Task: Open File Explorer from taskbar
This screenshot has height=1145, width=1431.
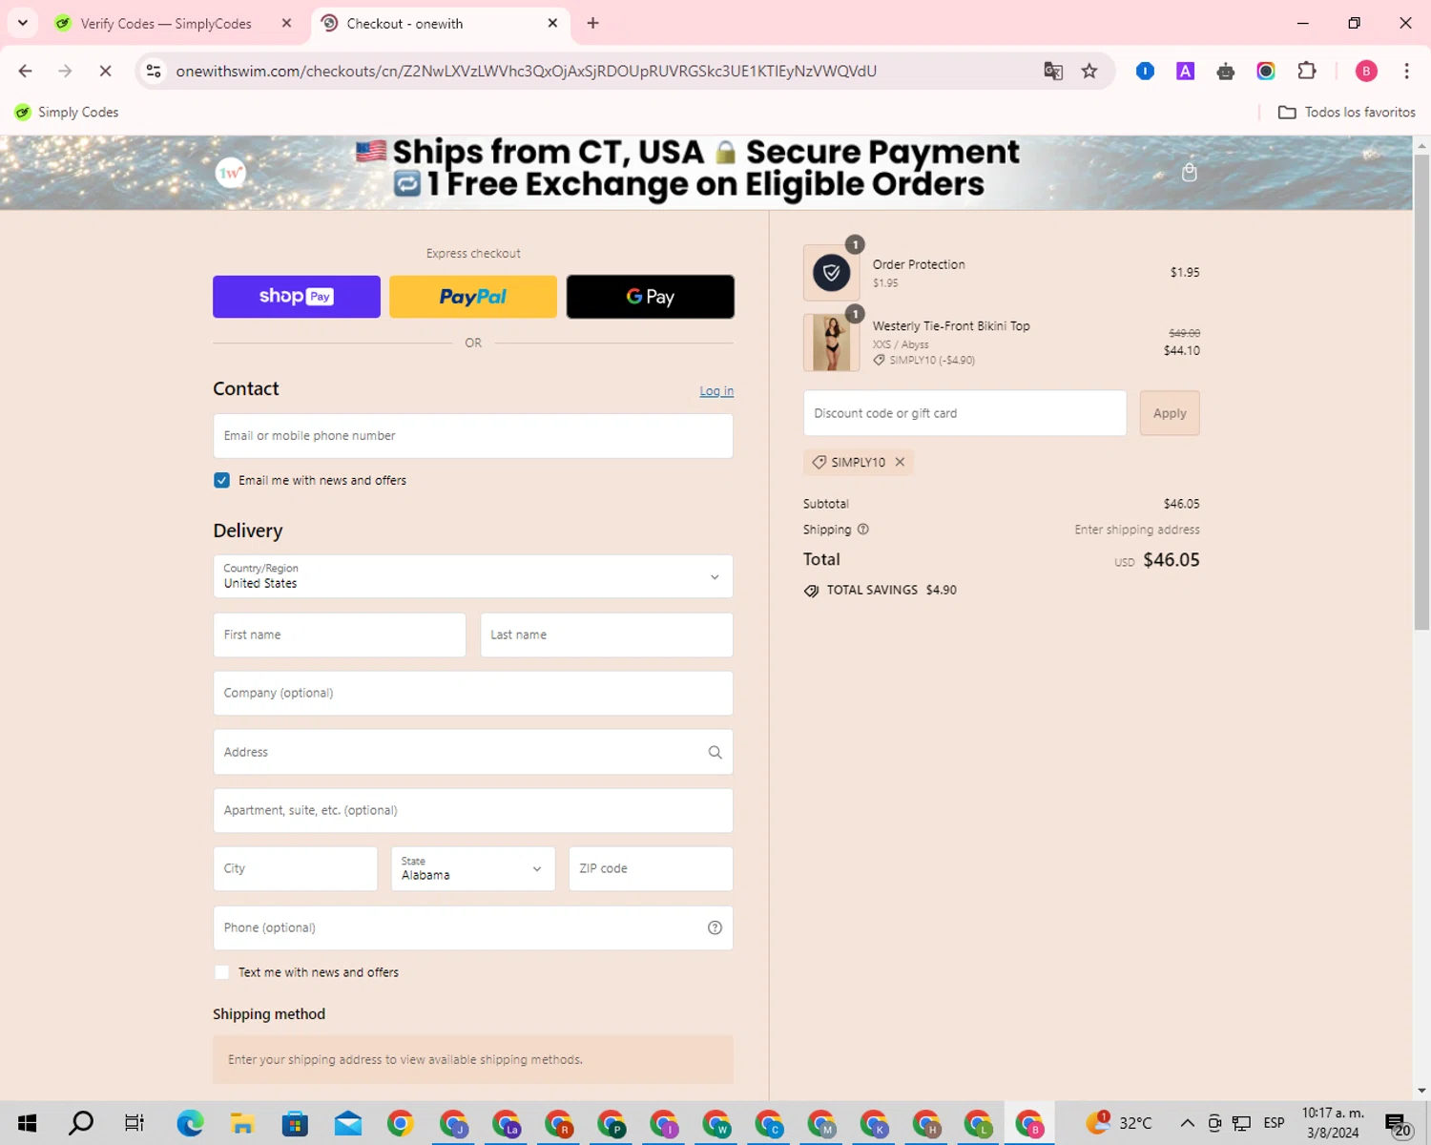Action: (x=242, y=1123)
